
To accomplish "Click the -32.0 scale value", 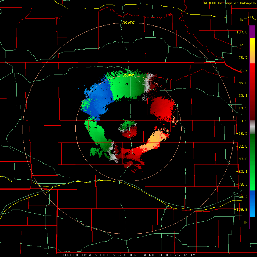I will [x=242, y=146].
